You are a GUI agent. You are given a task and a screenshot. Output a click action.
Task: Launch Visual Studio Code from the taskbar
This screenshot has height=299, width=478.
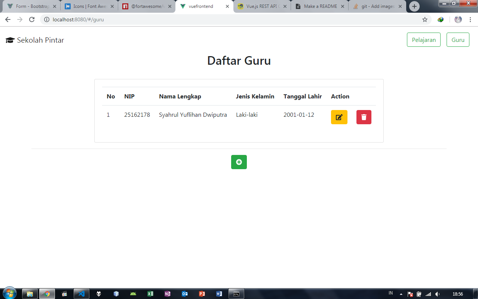coord(82,294)
